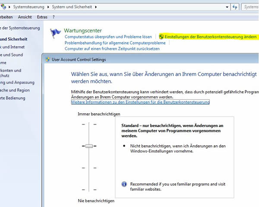The image size is (259, 207).
Task: Click the refresh button in address bar
Action: pyautogui.click(x=235, y=7)
